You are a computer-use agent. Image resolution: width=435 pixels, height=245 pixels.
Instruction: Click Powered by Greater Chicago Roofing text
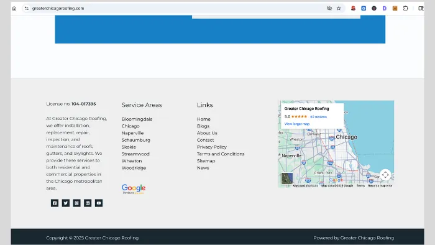pos(354,238)
